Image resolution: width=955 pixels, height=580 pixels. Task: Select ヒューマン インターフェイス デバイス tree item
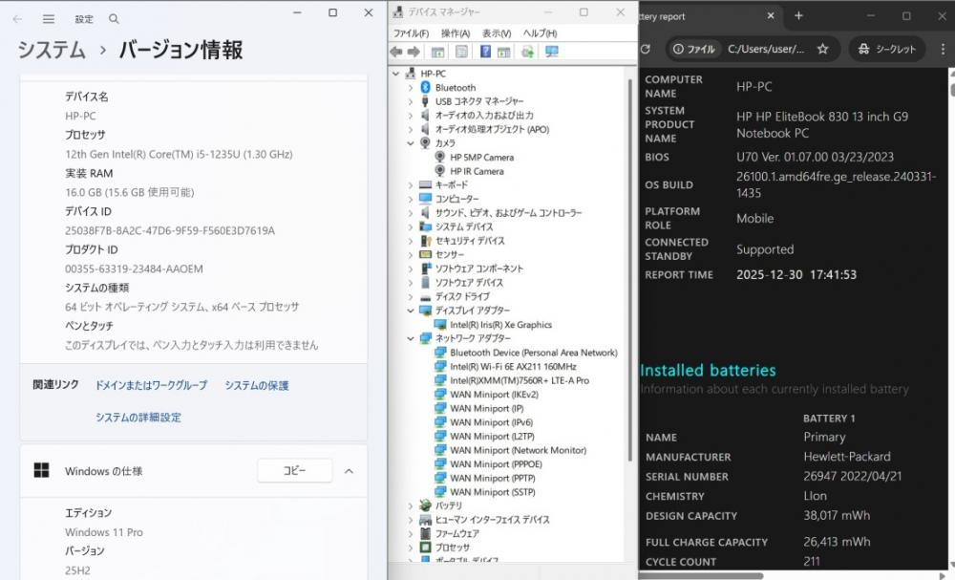click(492, 520)
